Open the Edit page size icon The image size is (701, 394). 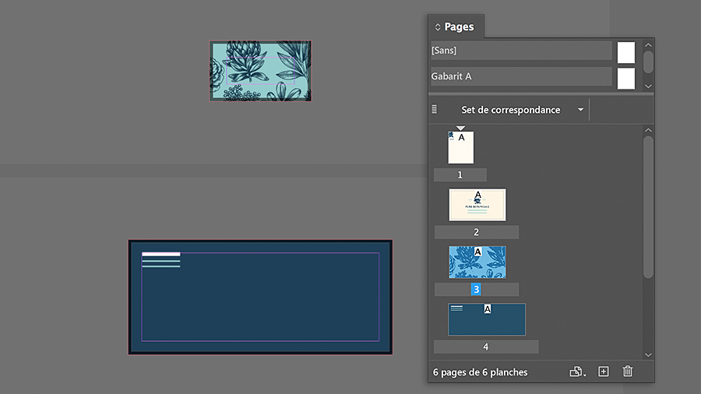tap(576, 371)
